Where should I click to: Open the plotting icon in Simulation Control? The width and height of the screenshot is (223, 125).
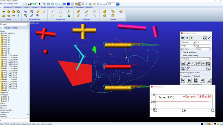coord(210,80)
